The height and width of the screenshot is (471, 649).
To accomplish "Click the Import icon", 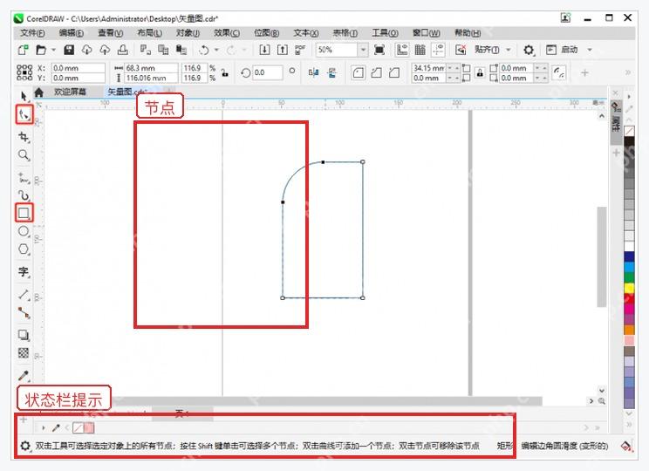I will point(264,50).
